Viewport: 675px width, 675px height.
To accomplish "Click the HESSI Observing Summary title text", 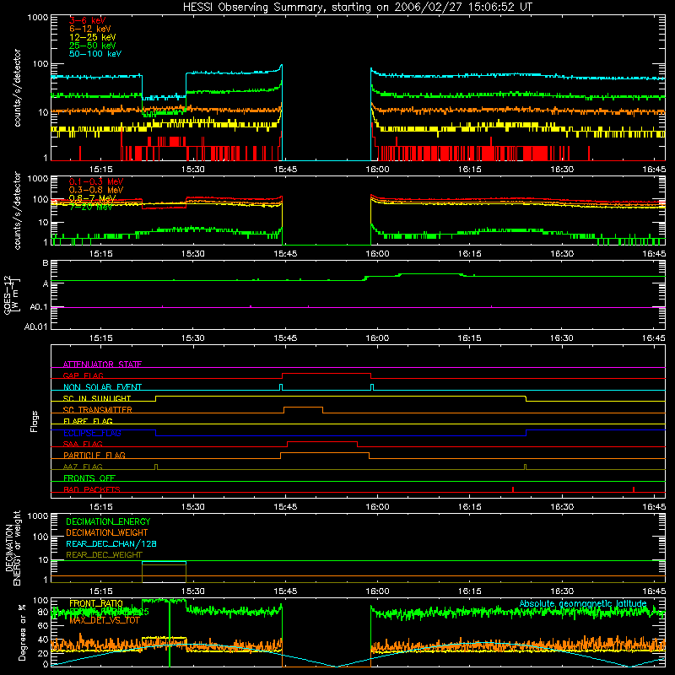I will coord(357,8).
